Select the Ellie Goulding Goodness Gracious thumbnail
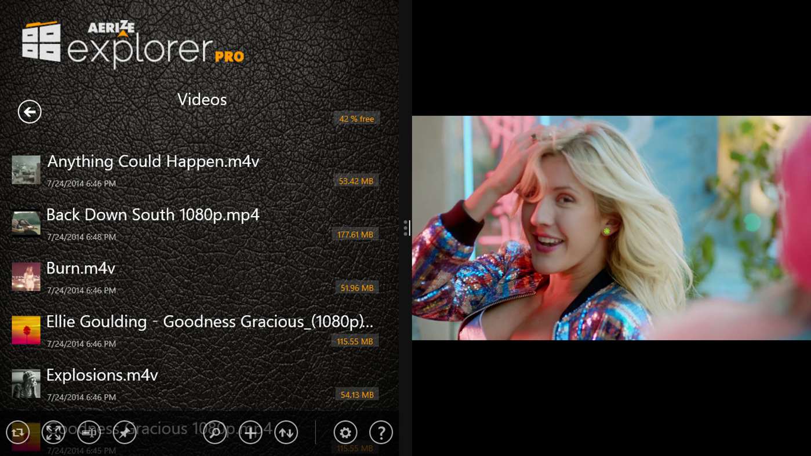This screenshot has height=456, width=811. (26, 330)
